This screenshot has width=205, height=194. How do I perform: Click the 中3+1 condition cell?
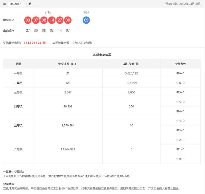point(180,131)
